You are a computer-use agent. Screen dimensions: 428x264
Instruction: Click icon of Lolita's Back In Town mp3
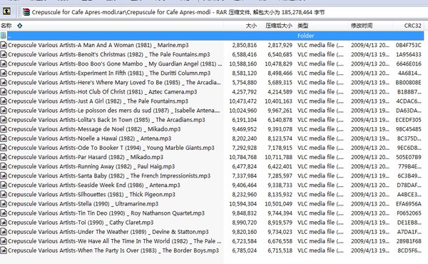coord(4,120)
